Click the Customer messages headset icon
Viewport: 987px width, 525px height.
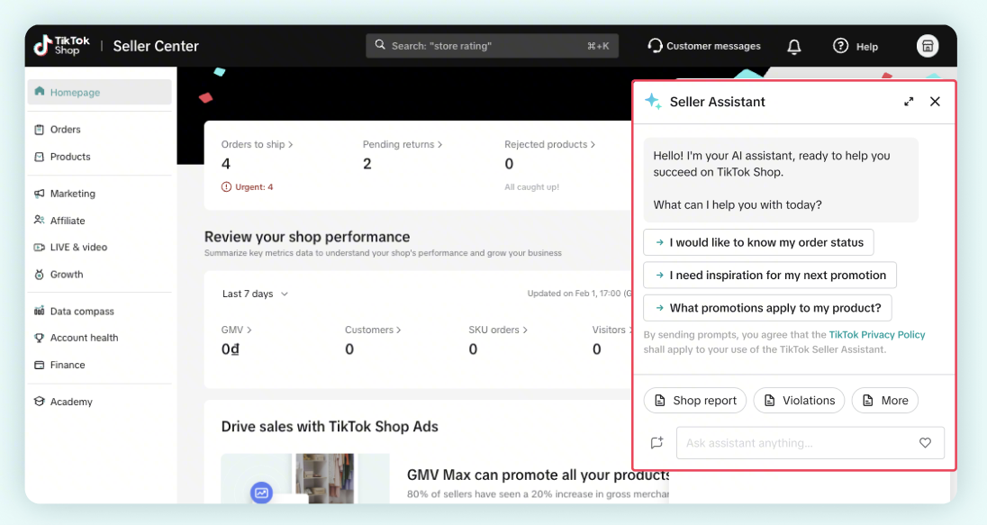coord(655,46)
